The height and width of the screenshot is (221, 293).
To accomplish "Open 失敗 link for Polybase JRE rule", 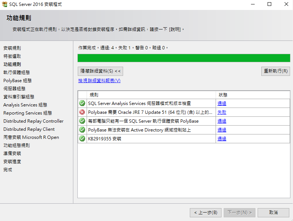I will 222,112.
